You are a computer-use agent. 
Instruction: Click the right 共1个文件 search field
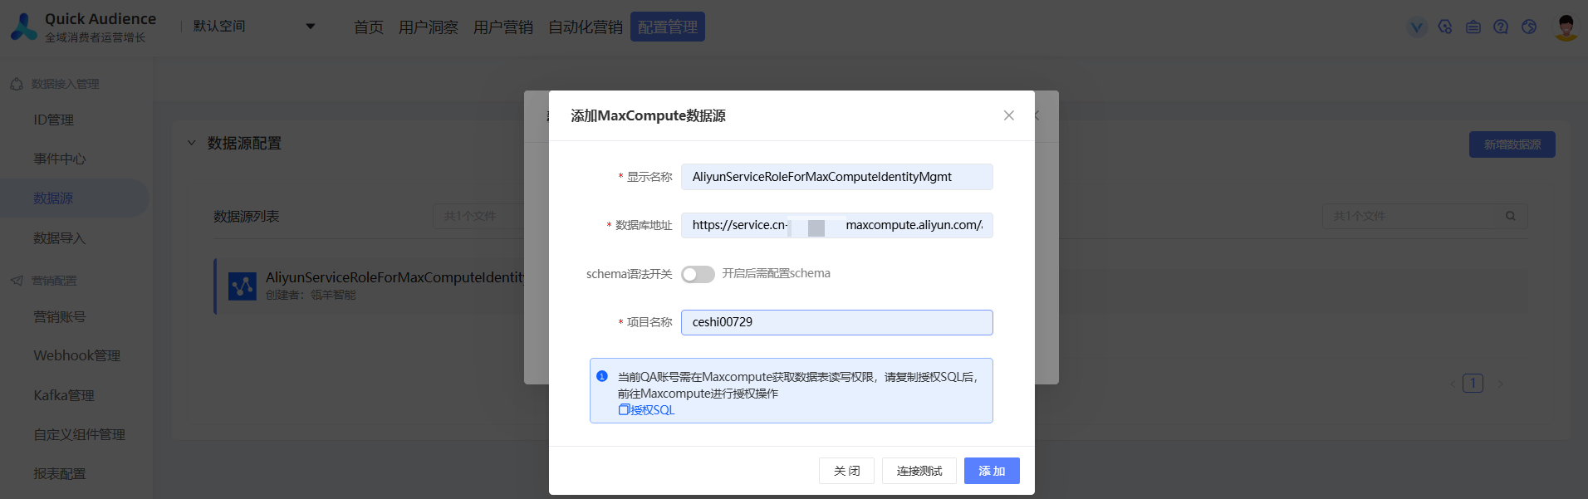pos(1424,216)
